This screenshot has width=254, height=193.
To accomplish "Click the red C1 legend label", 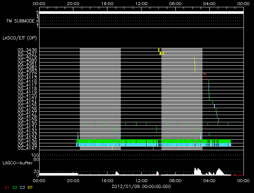I will pos(7,187).
